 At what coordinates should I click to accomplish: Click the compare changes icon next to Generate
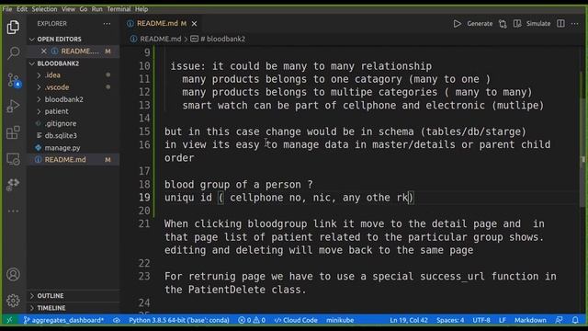[503, 24]
